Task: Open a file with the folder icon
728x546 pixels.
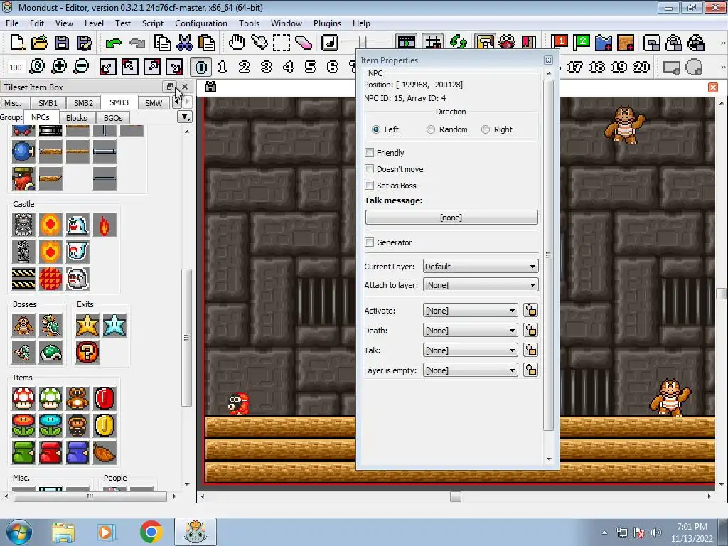Action: 40,43
